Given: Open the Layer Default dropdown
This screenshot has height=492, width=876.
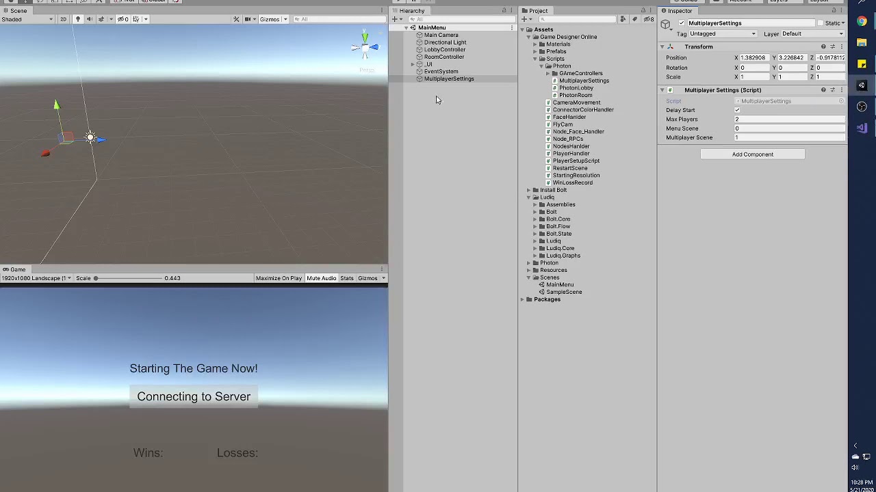Looking at the screenshot, I should 812,33.
